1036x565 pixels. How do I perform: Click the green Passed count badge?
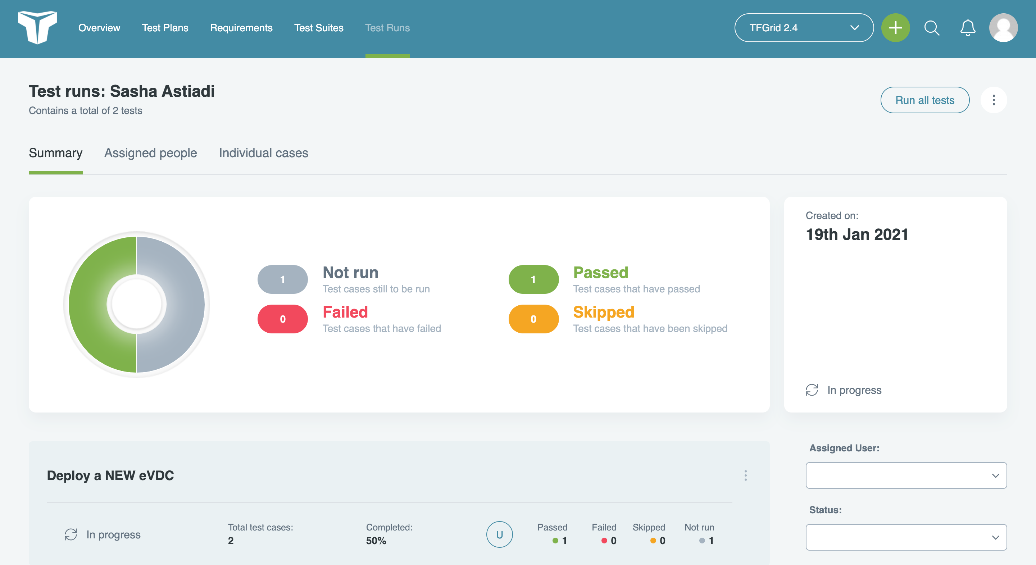pyautogui.click(x=533, y=279)
